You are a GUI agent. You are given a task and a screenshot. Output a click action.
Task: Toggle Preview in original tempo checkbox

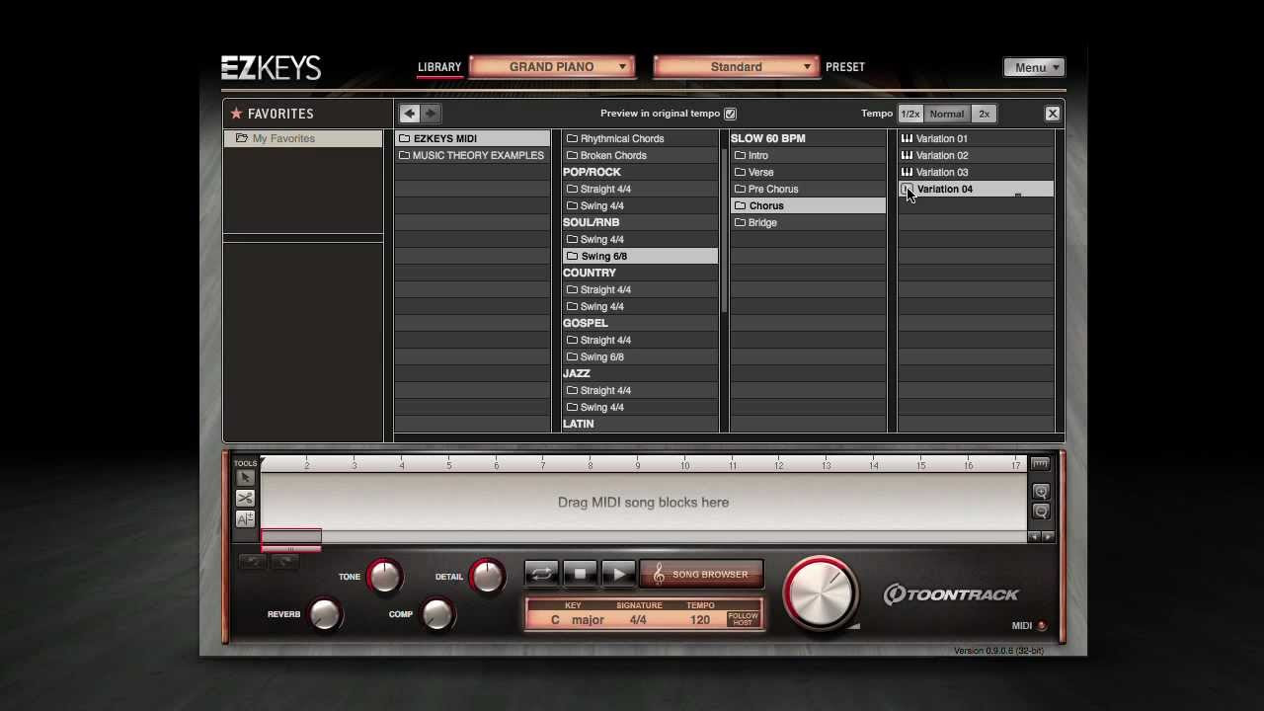tap(730, 114)
